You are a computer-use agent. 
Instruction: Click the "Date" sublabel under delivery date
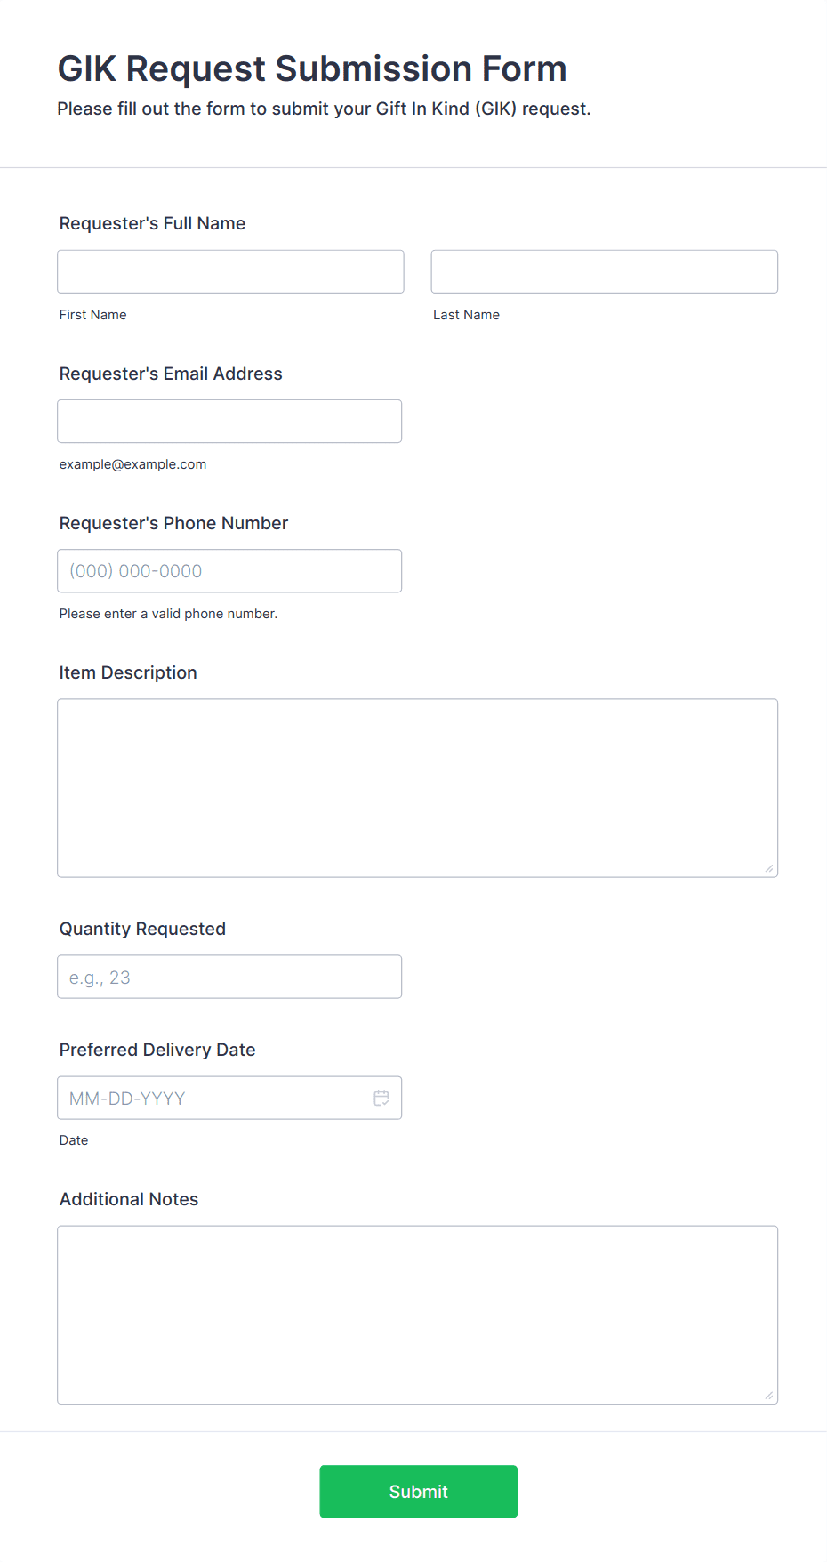coord(74,1140)
